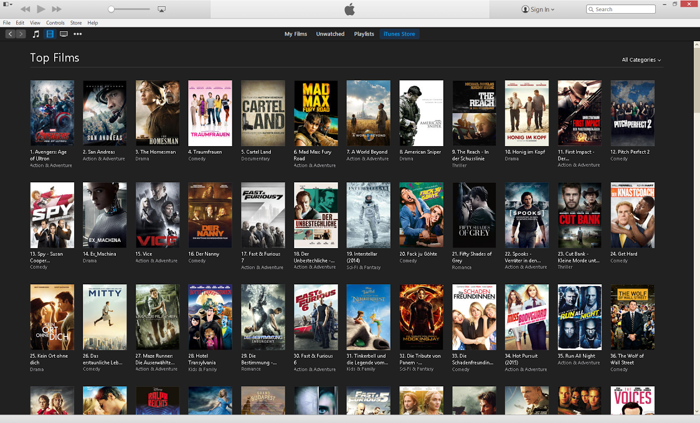This screenshot has width=700, height=423.
Task: Click the '35. Run All Night' title link
Action: tap(576, 356)
